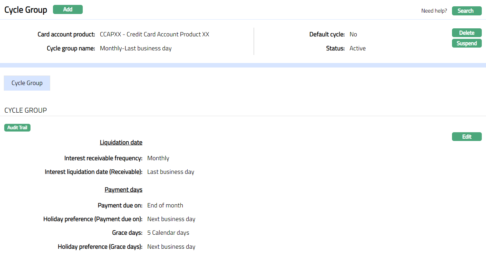This screenshot has width=486, height=255.
Task: Click the Active status value
Action: (x=357, y=48)
